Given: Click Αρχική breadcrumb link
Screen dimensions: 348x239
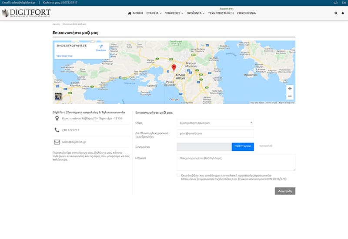Looking at the screenshot, I should (56, 24).
